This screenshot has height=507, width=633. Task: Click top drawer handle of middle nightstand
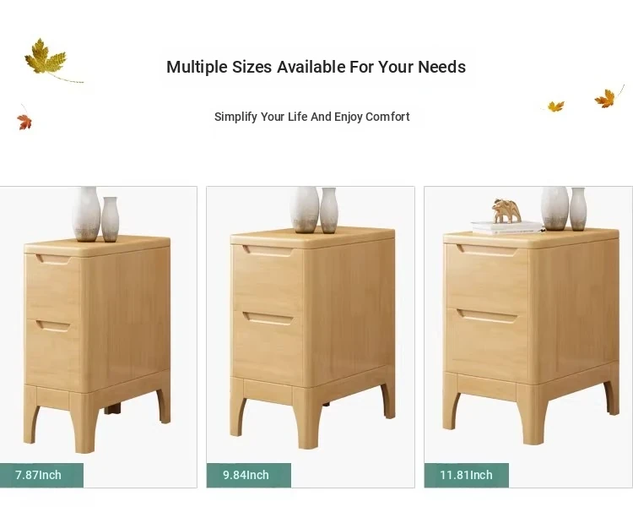[268, 251]
